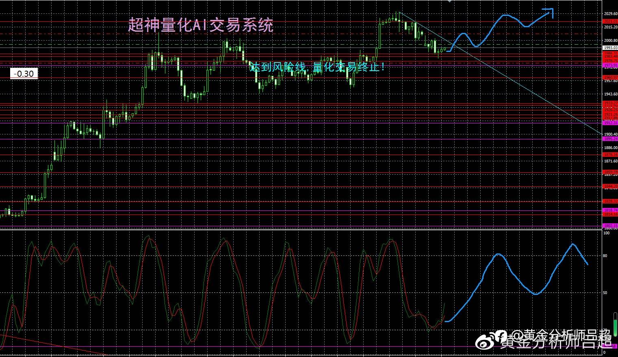618x357 pixels.
Task: Click the current price label 1993.03
Action: [x=610, y=48]
